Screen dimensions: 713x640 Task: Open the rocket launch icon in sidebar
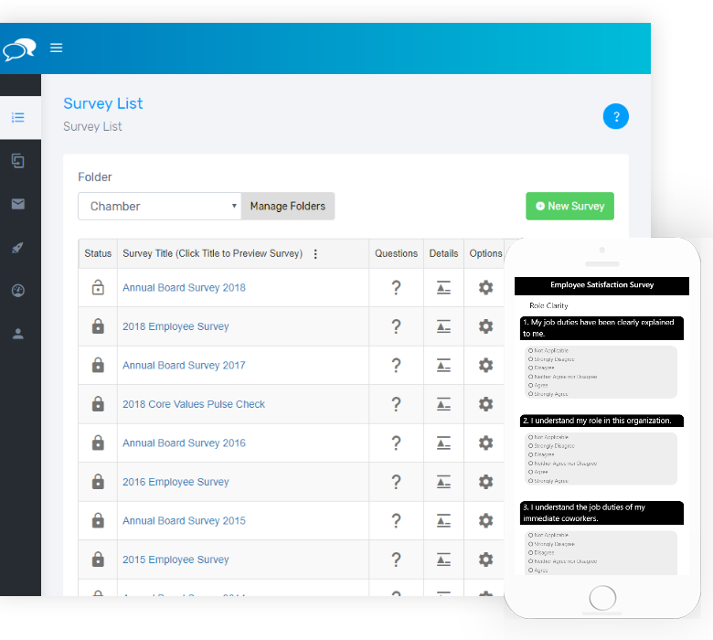click(x=18, y=248)
